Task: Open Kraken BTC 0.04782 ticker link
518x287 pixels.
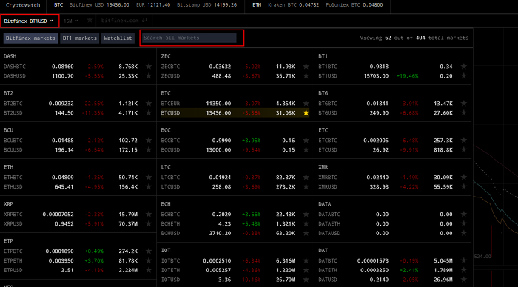Action: 293,5
